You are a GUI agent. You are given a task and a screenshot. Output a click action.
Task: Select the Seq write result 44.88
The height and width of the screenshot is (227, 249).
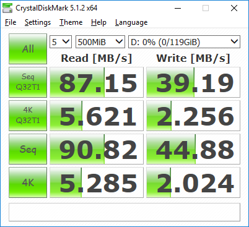(x=193, y=149)
